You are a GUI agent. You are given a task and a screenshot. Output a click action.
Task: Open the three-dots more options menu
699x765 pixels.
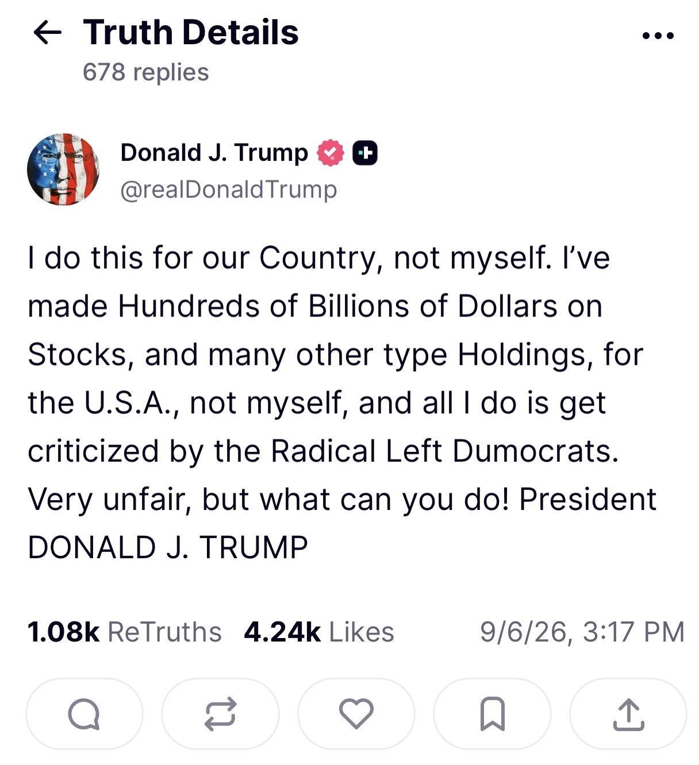(658, 36)
